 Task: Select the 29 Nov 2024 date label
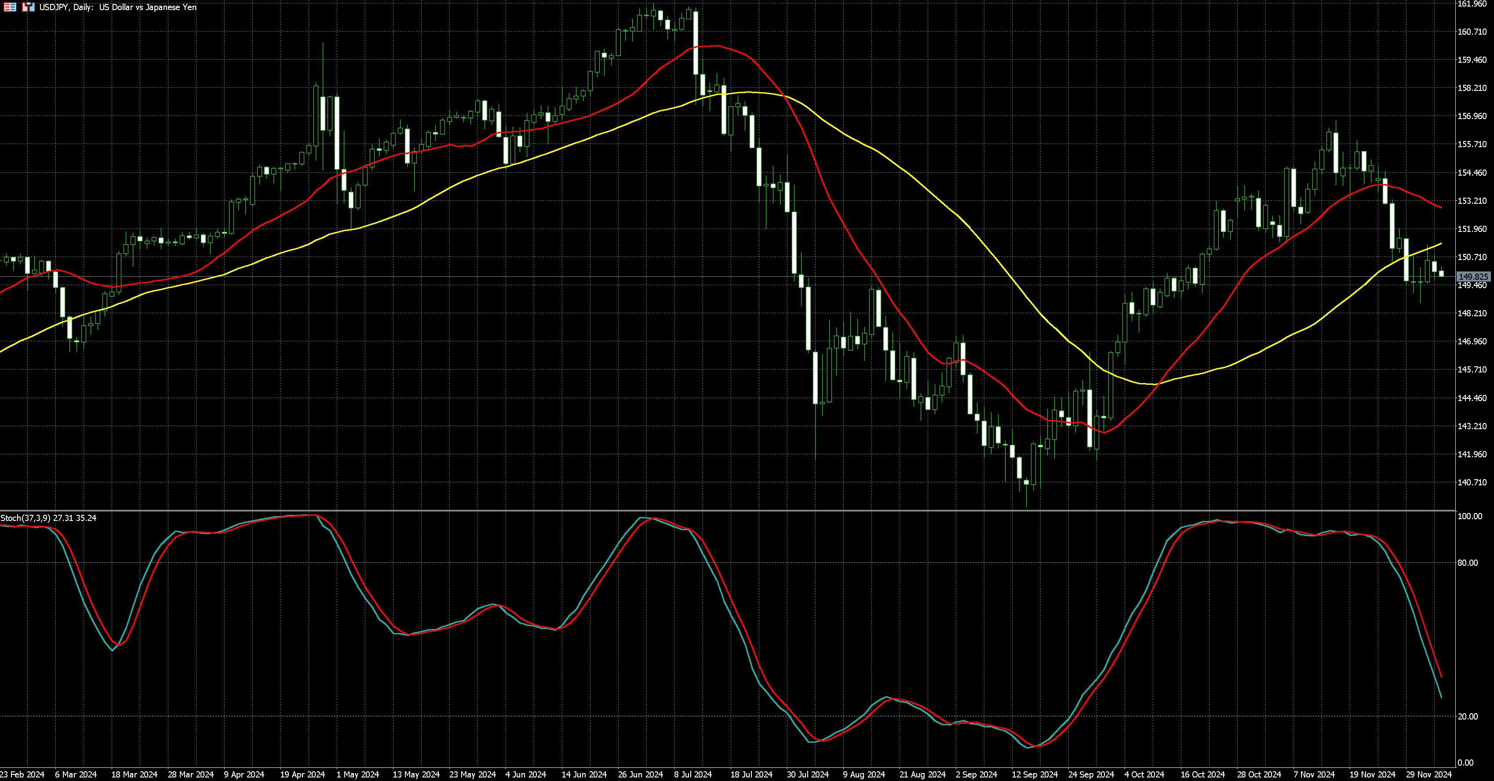point(1428,774)
